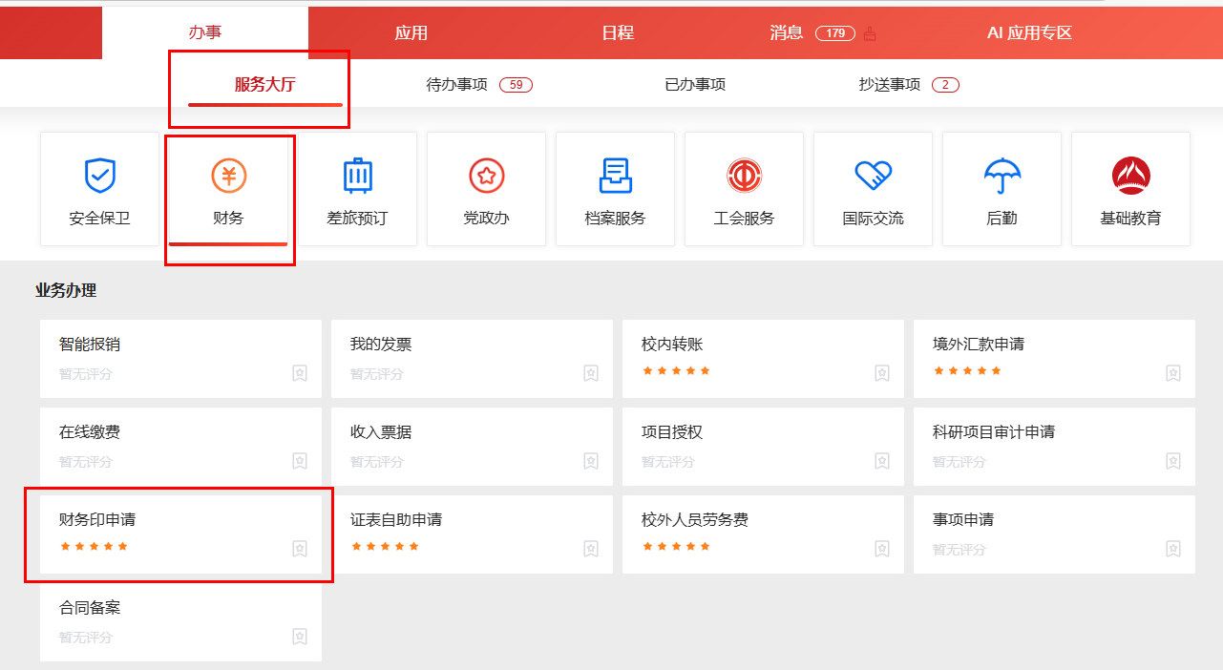Click the 校外人员劳务费 star rating
Viewport: 1223px width, 670px height.
click(x=676, y=547)
